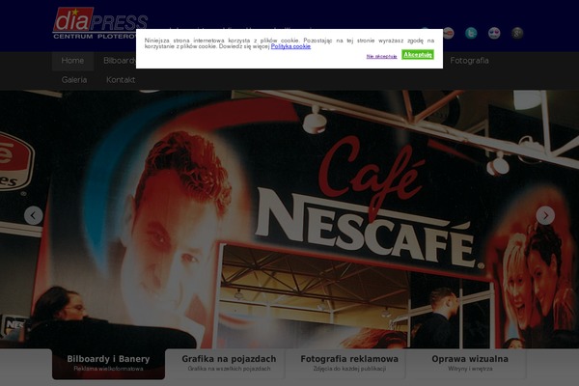The image size is (579, 386).
Task: Decline cookies via Nie akceptuję link
Action: (x=381, y=57)
